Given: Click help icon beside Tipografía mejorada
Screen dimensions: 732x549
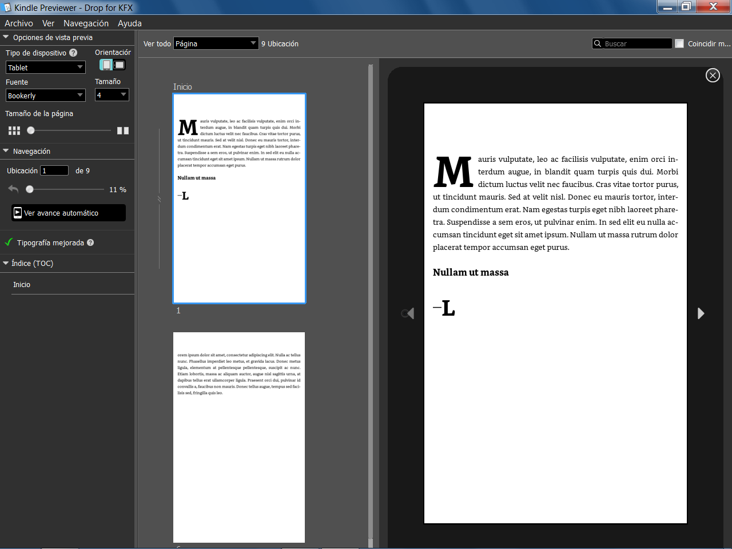Looking at the screenshot, I should (x=90, y=242).
